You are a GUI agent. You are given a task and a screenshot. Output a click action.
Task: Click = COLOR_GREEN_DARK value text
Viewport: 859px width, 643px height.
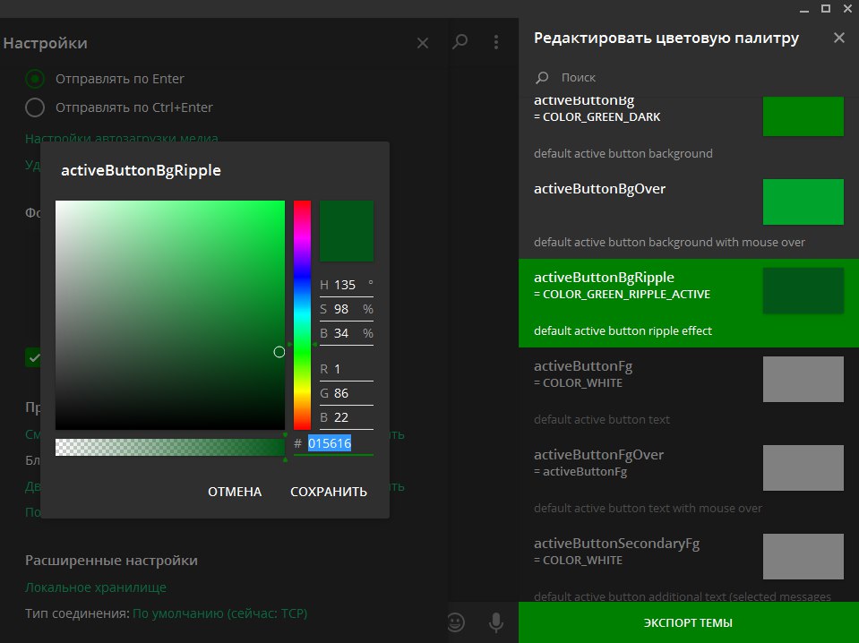597,117
